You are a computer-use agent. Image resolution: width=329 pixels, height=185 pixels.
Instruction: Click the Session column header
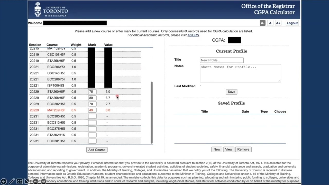pyautogui.click(x=35, y=45)
